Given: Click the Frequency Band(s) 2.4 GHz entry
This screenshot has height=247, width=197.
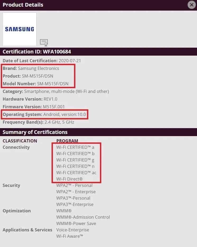Looking at the screenshot, I should click(x=38, y=122).
